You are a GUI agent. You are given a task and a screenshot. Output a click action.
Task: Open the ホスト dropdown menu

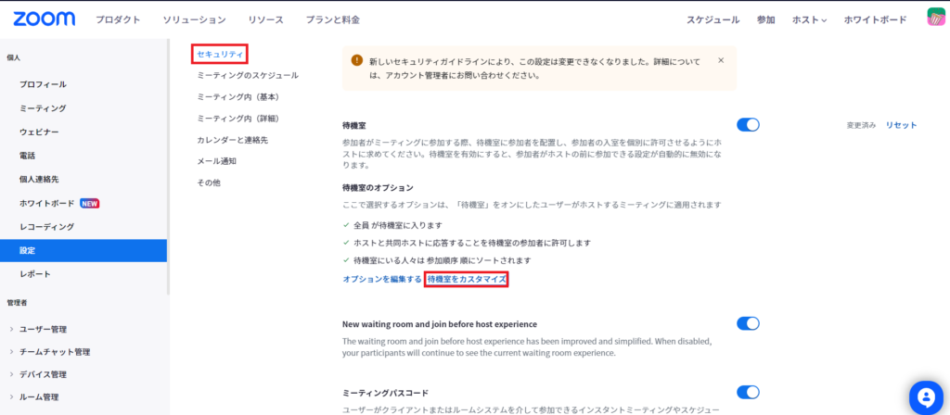coord(809,19)
